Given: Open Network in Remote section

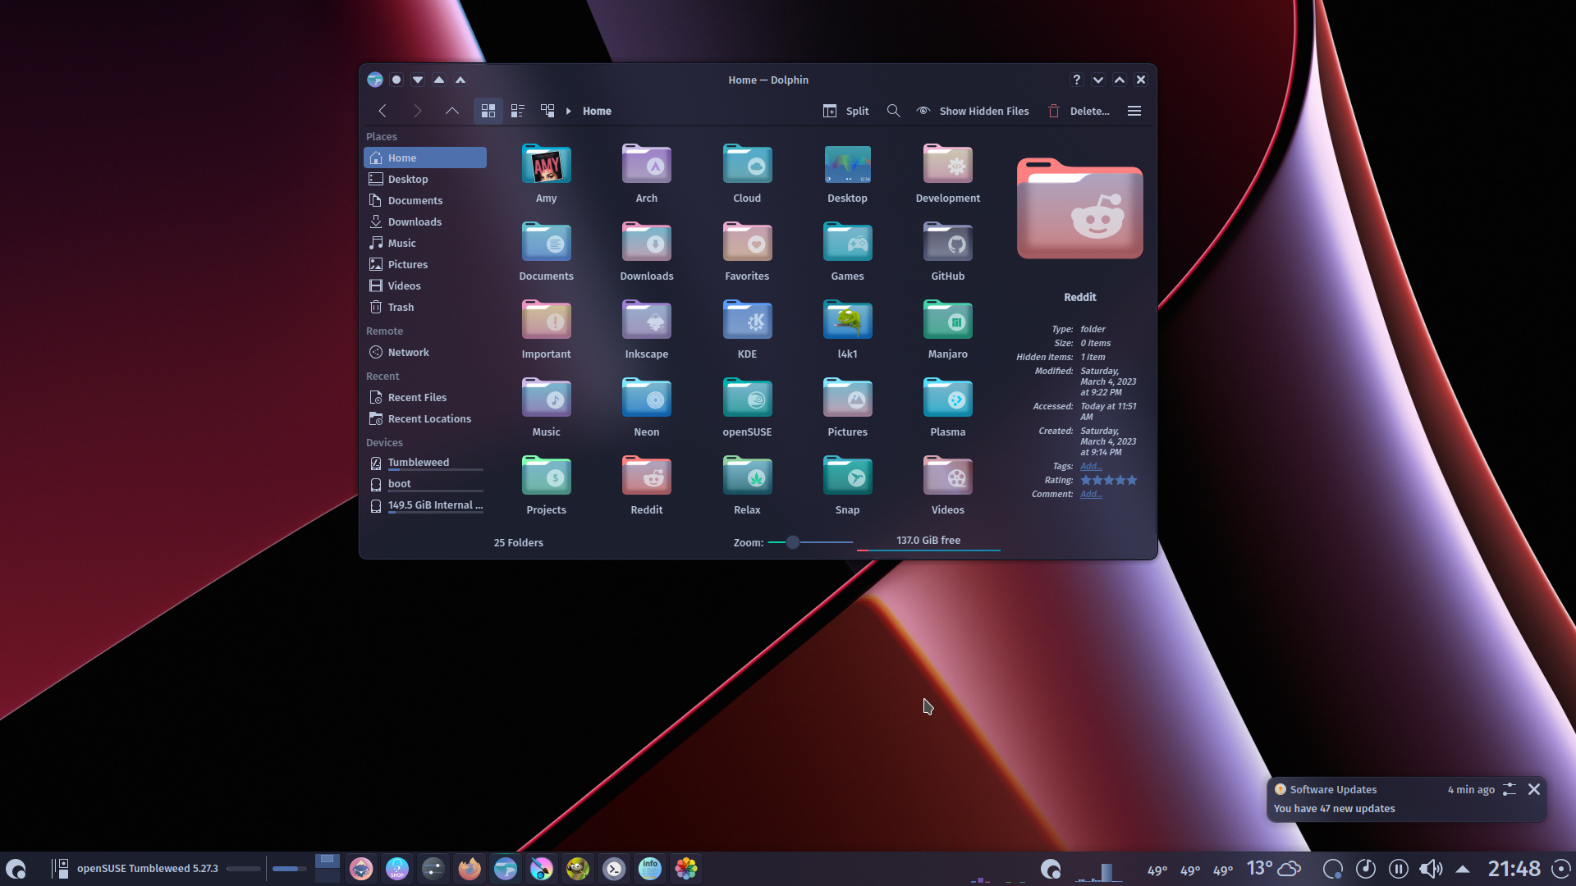Looking at the screenshot, I should pyautogui.click(x=425, y=352).
